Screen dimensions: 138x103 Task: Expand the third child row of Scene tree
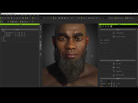[x=3, y=36]
